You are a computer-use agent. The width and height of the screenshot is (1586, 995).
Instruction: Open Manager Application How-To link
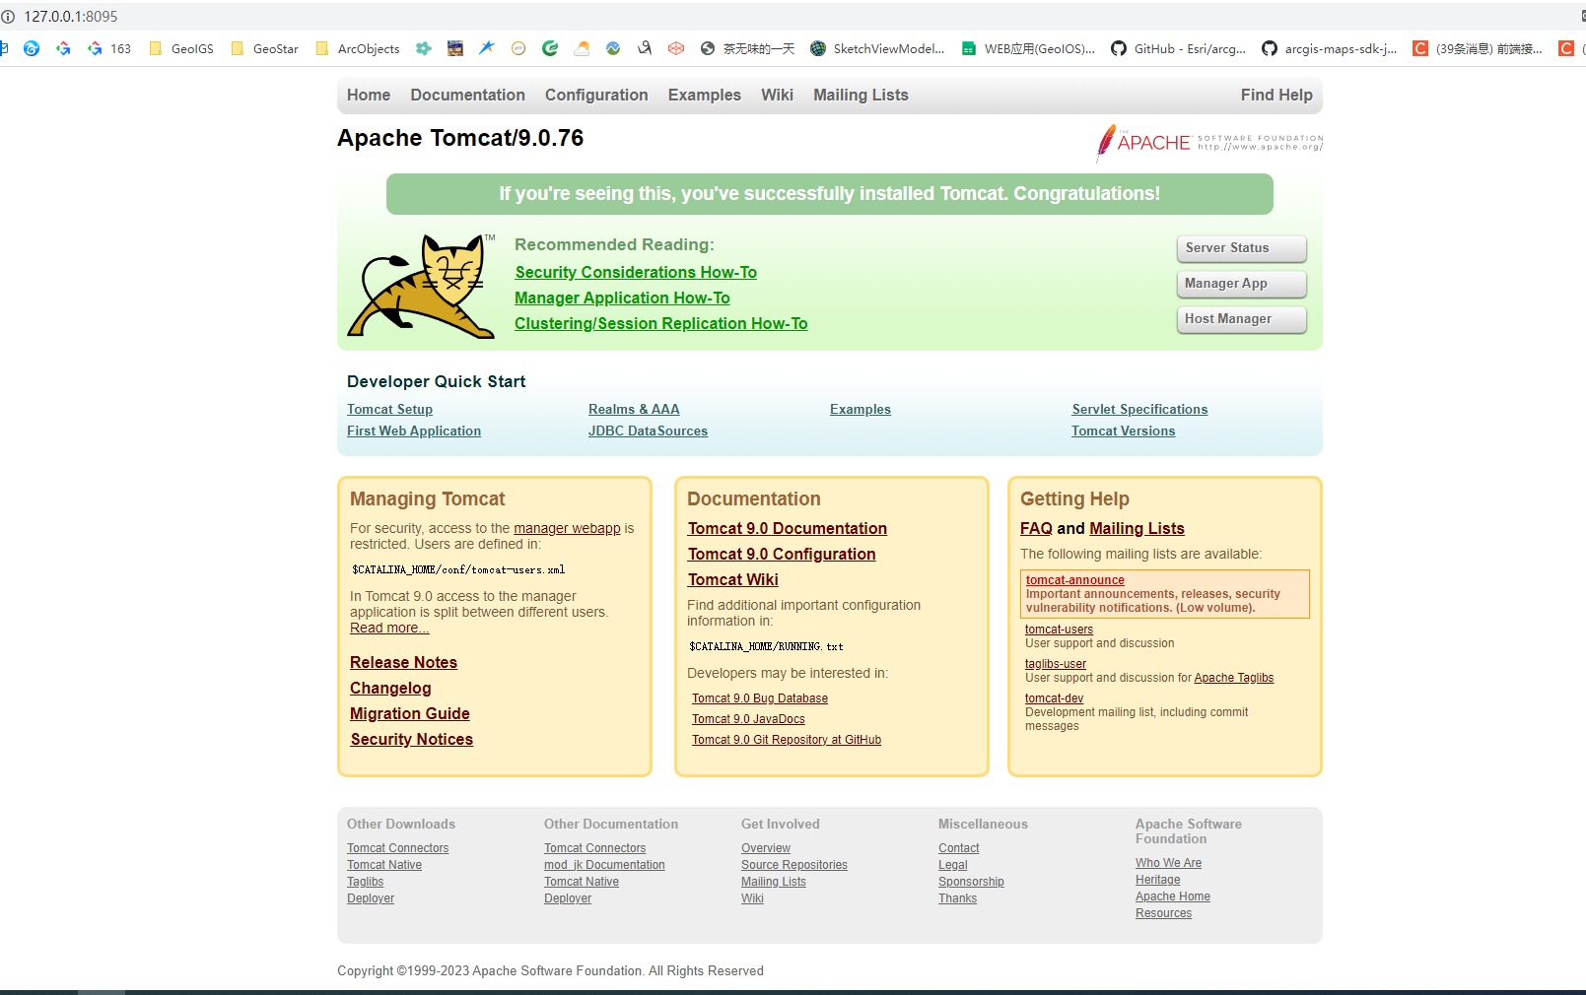pos(622,298)
